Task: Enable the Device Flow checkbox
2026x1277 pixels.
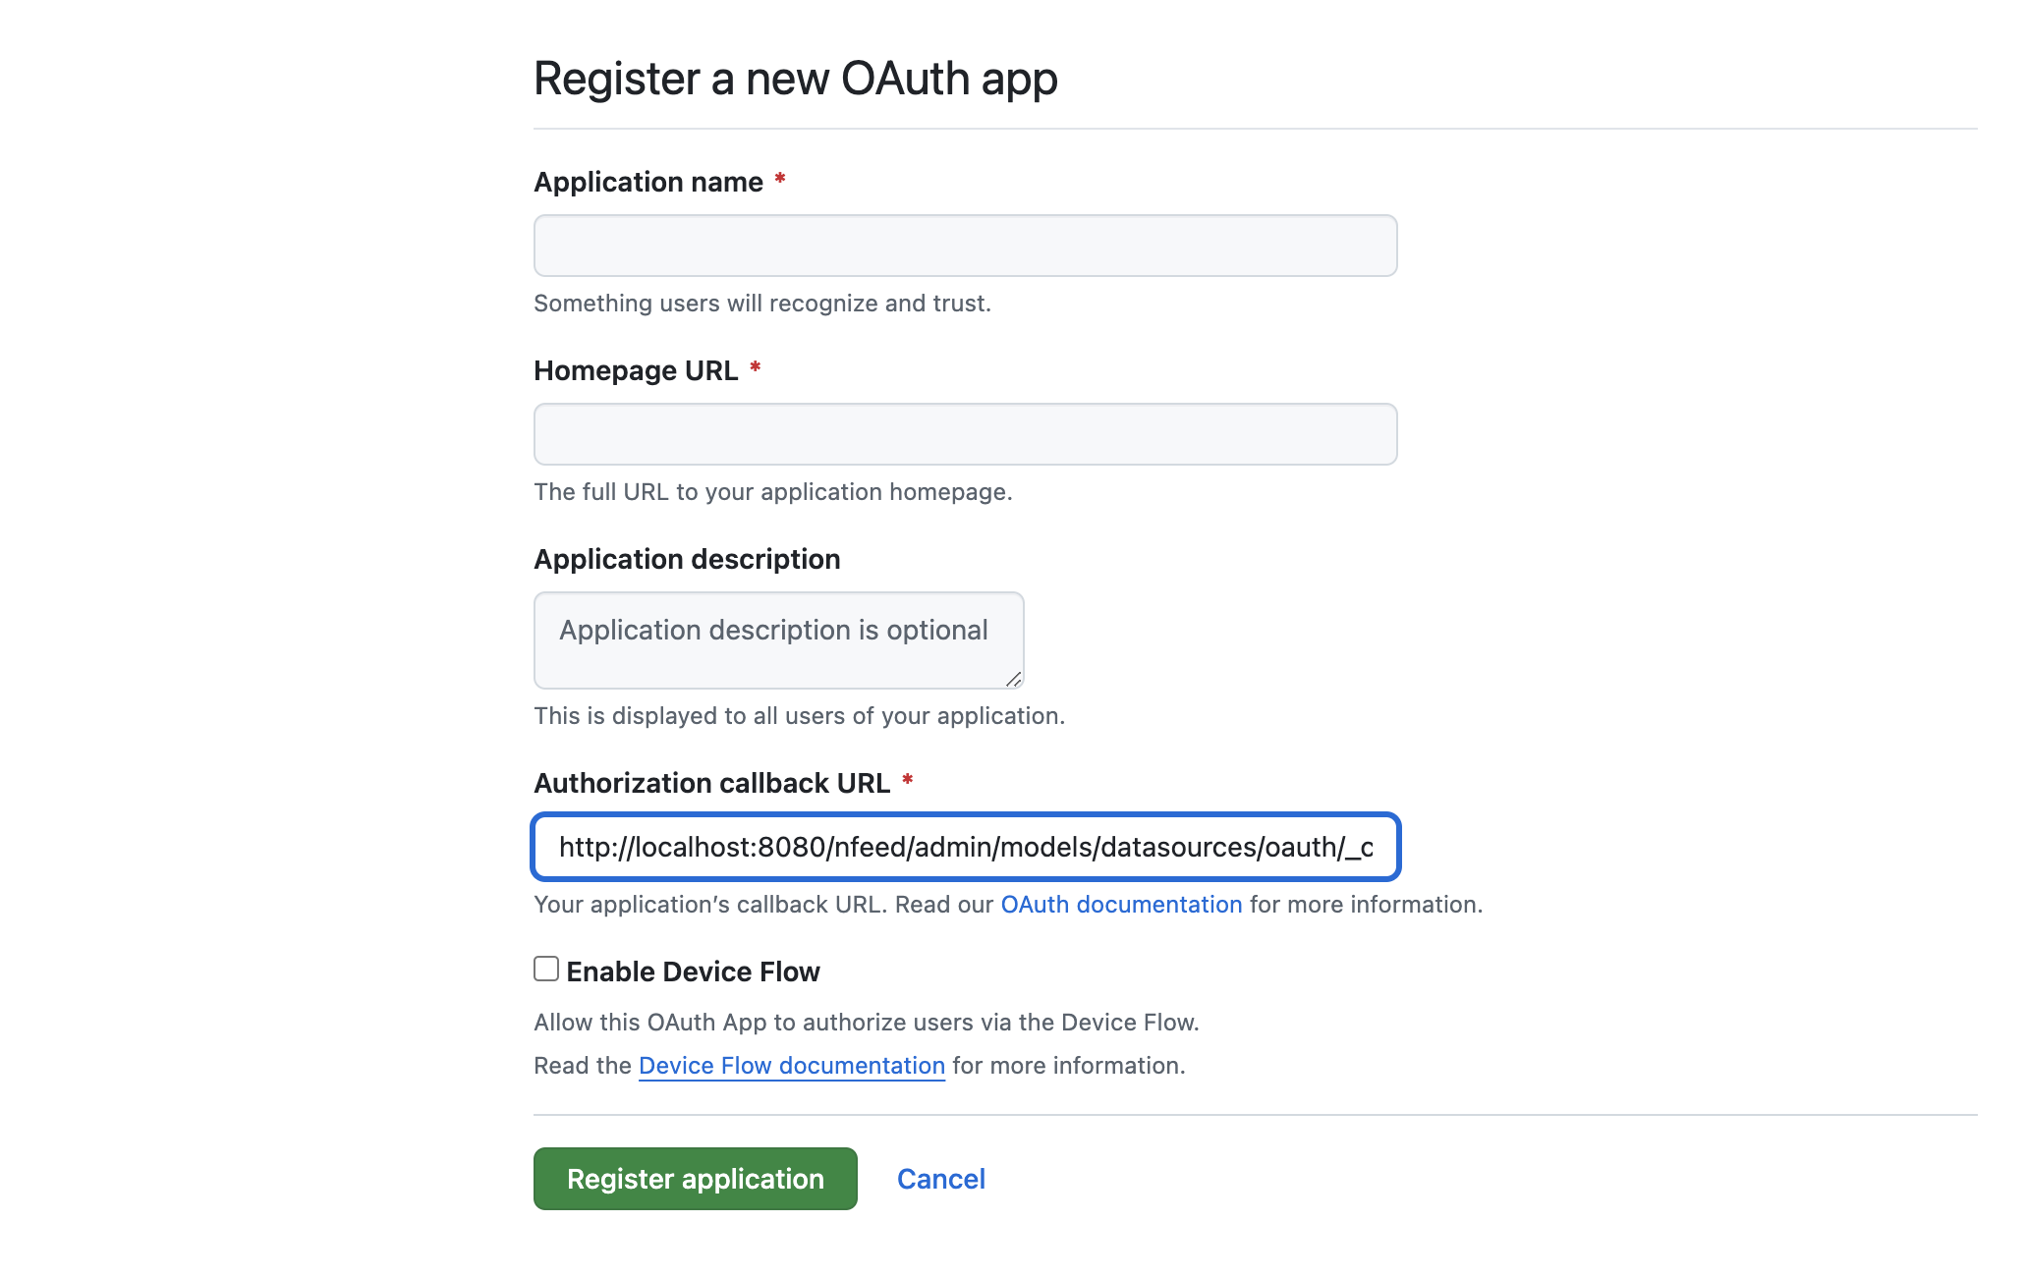Action: tap(546, 970)
